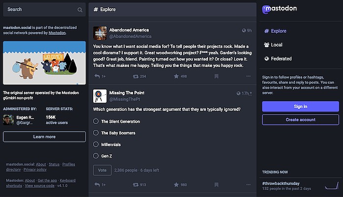Viewport: 343px width, 197px height.
Task: Pick the Gen Z poll option
Action: point(96,156)
